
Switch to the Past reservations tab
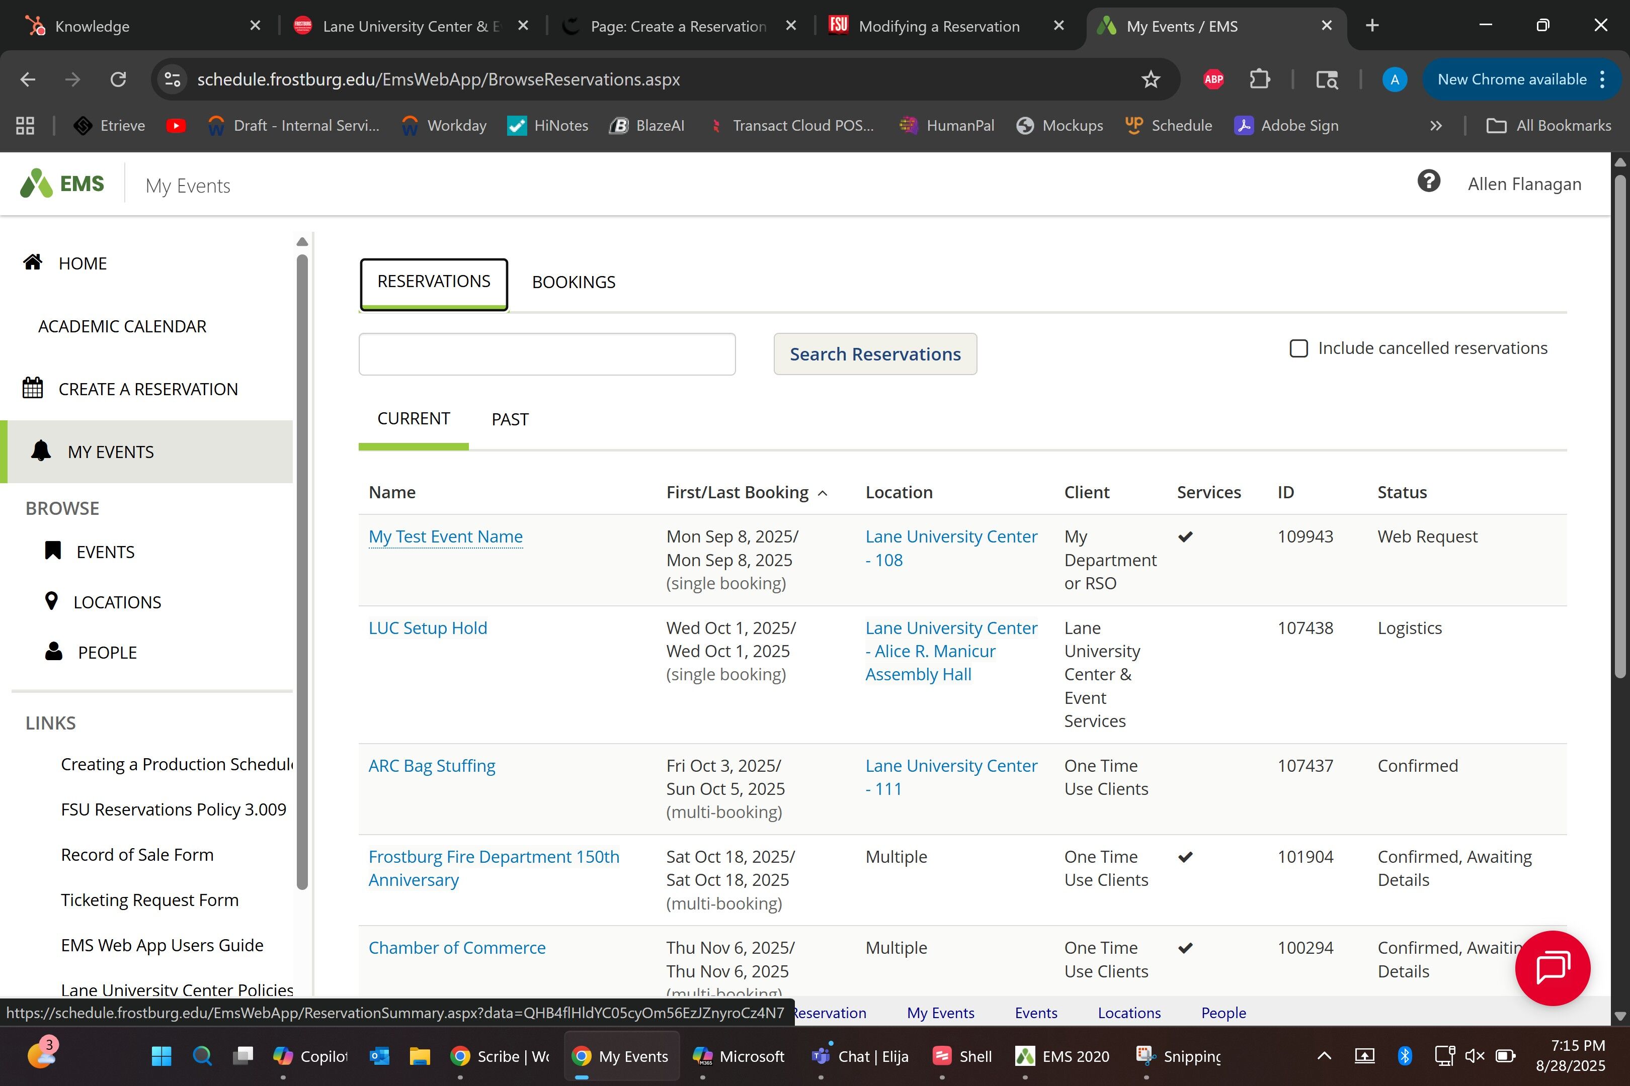pos(509,419)
